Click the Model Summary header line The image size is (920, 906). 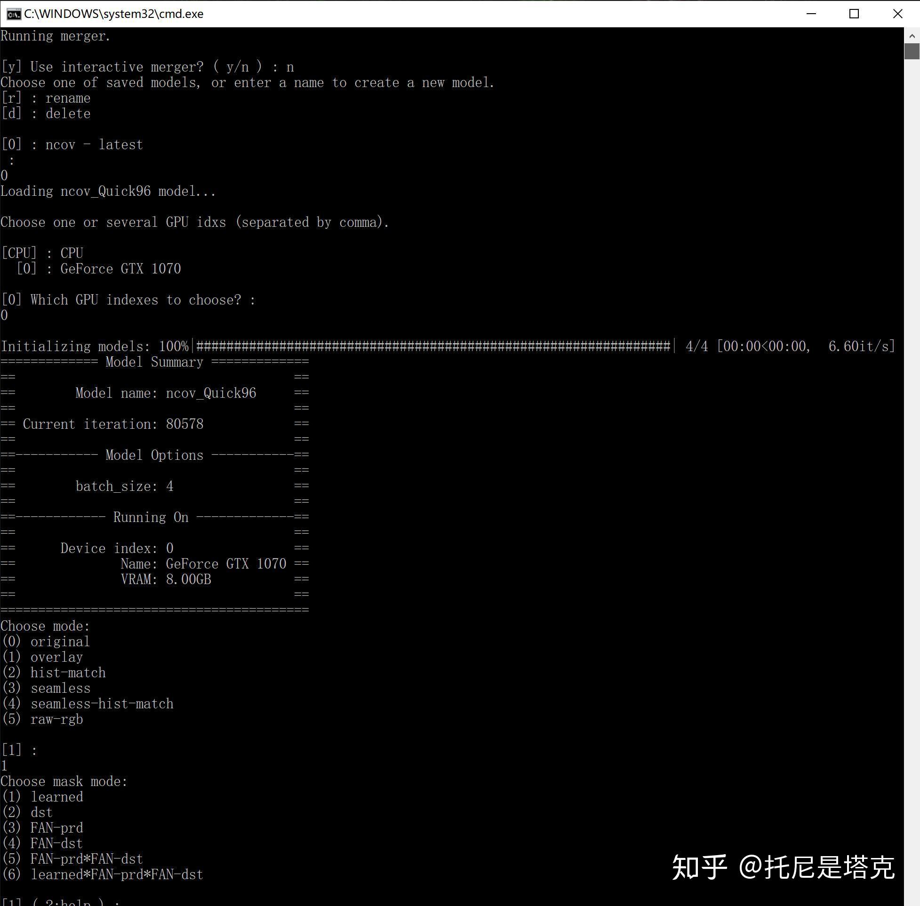tap(155, 361)
